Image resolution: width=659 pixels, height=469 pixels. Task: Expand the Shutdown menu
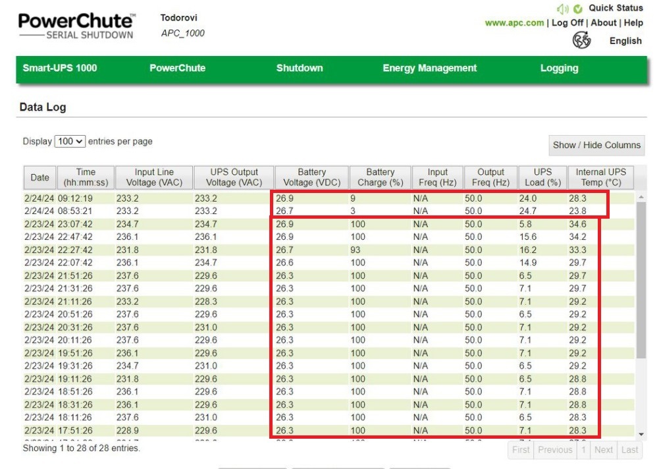click(300, 68)
